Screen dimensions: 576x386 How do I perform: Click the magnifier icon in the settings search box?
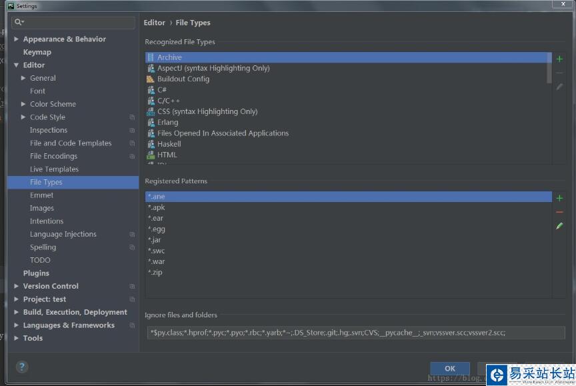(19, 22)
